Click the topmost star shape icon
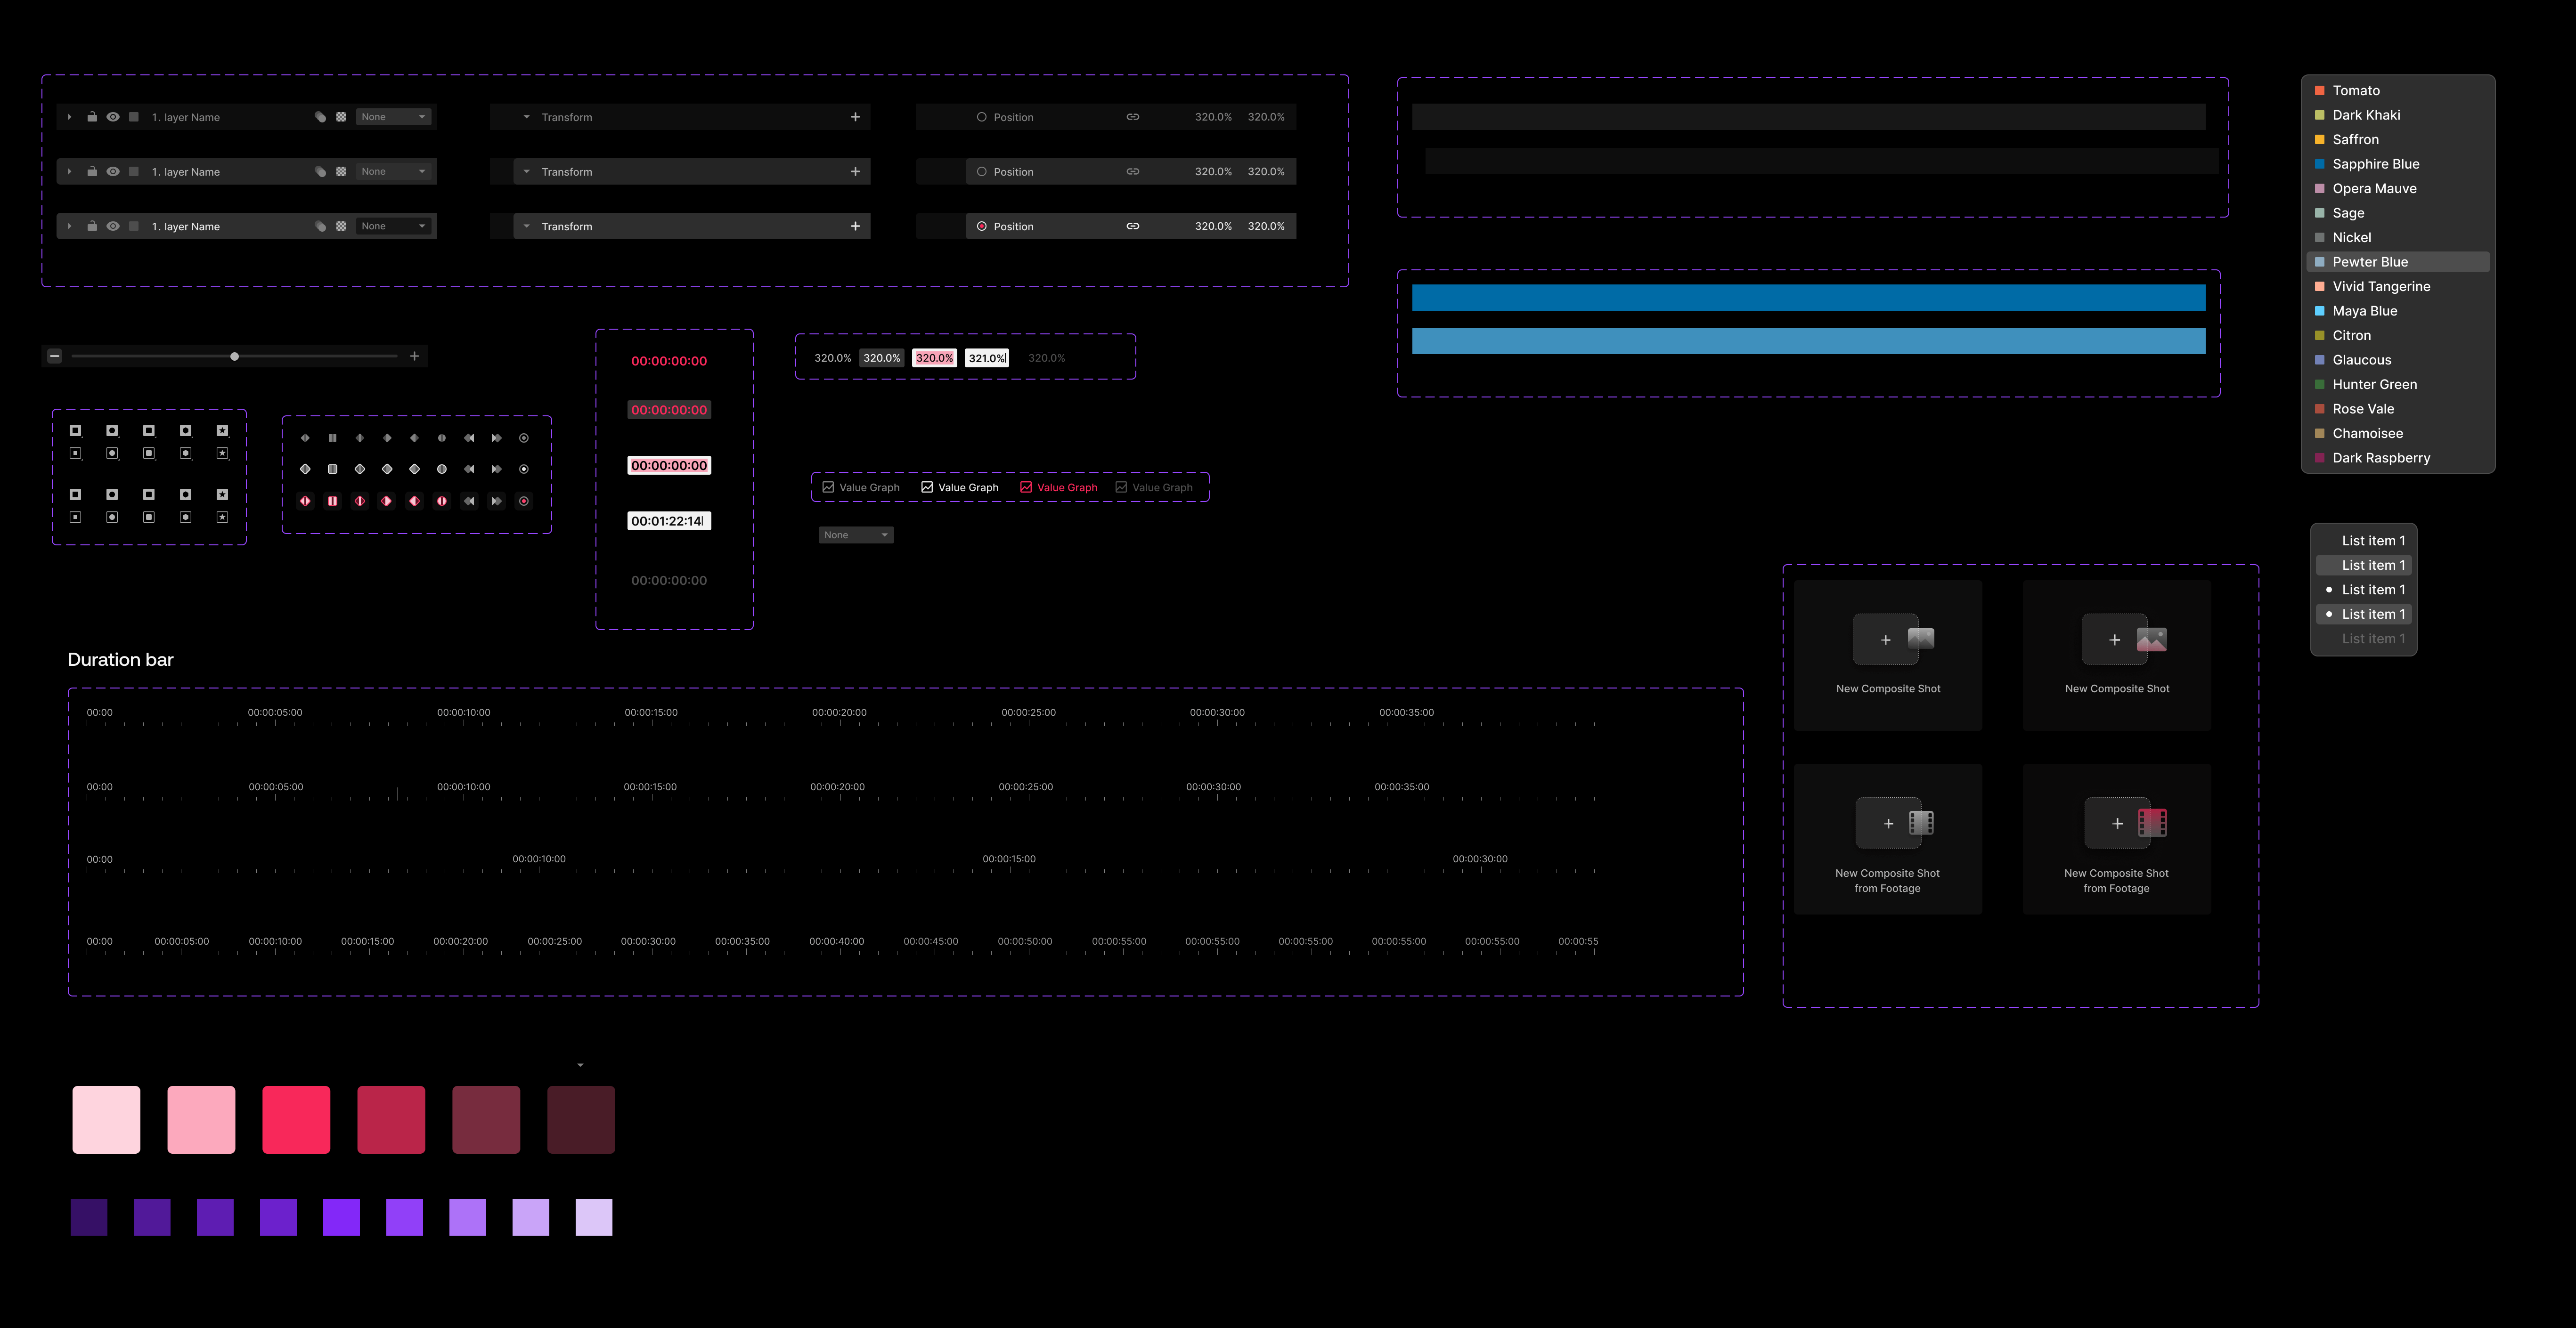Image resolution: width=2576 pixels, height=1328 pixels. click(x=222, y=431)
